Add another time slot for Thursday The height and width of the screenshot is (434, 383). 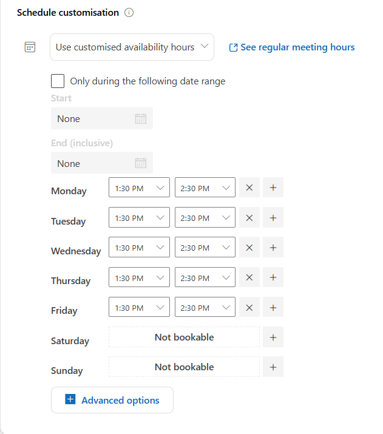273,277
